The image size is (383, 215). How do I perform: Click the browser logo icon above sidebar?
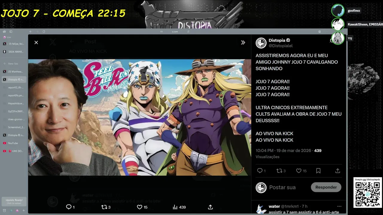(4, 32)
